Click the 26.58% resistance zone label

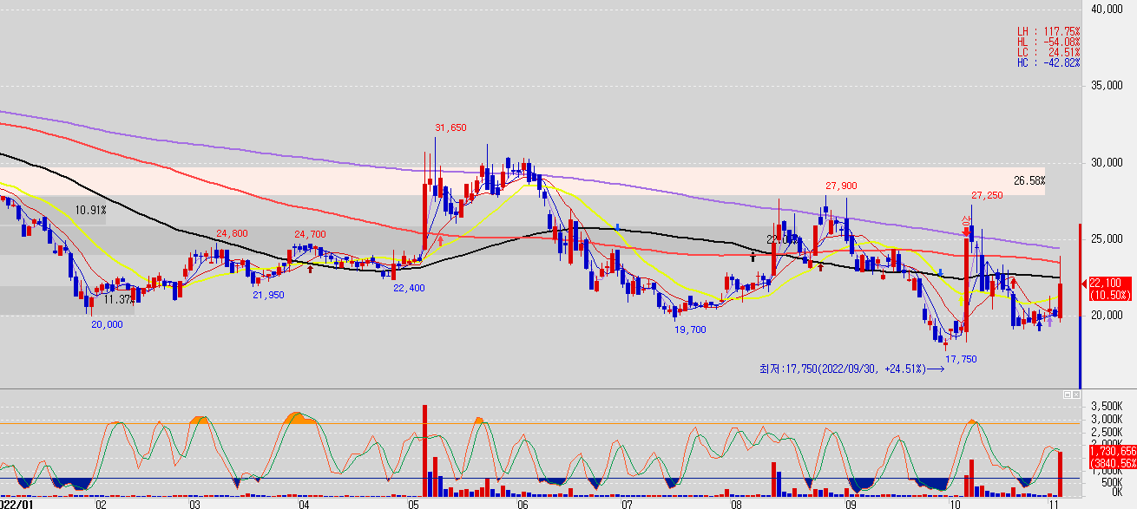1029,180
